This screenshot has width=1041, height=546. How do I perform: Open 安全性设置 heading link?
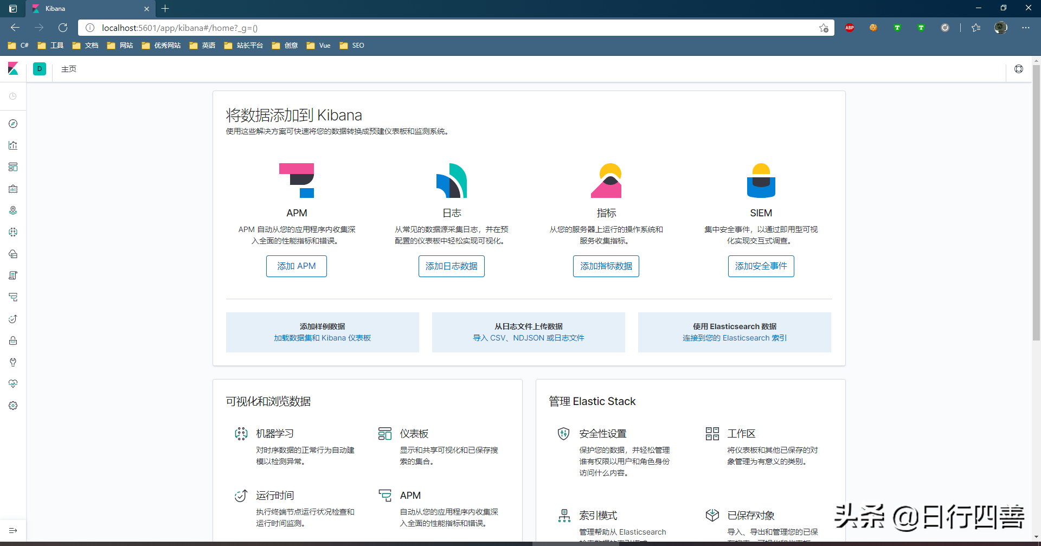(x=603, y=434)
